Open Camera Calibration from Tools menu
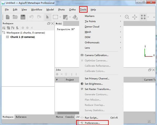157x125 pixels. (96, 55)
